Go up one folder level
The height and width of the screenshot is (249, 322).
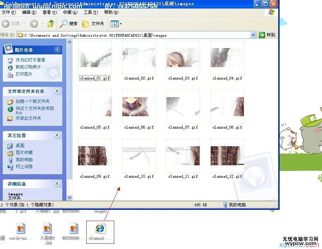pyautogui.click(x=51, y=24)
